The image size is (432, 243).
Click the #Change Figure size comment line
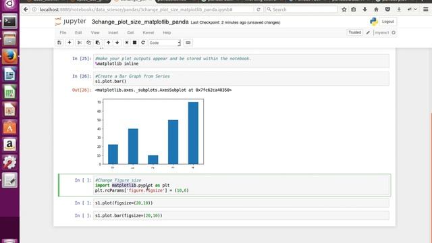[118, 180]
